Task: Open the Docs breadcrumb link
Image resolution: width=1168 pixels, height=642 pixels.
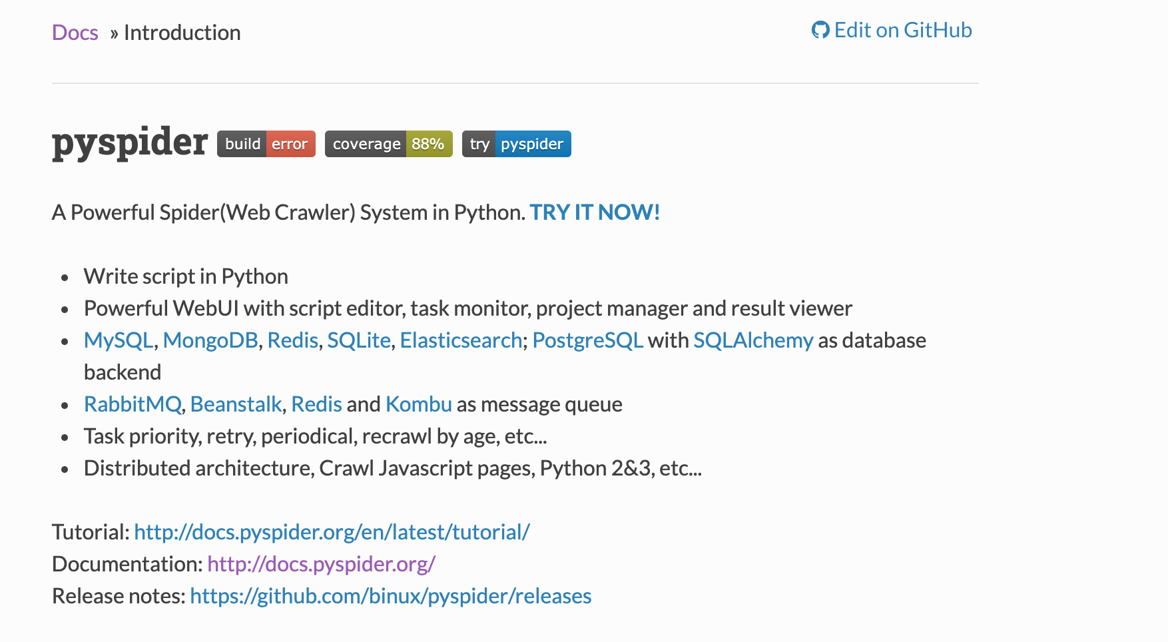Action: pos(75,33)
